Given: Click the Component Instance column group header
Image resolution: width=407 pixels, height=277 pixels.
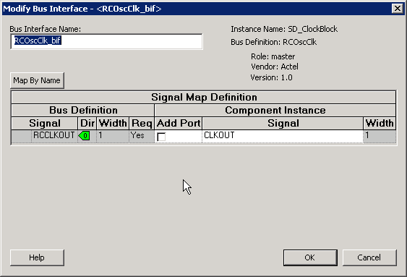Looking at the screenshot, I should point(275,111).
